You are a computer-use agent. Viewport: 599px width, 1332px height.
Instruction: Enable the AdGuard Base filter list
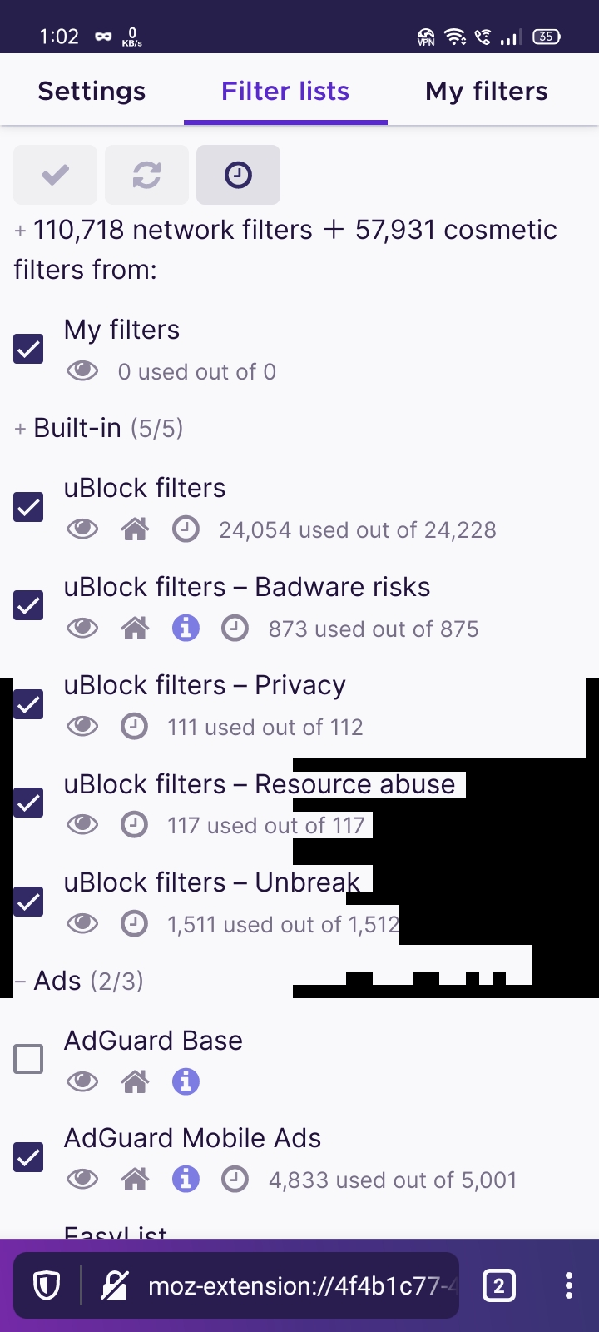tap(28, 1059)
